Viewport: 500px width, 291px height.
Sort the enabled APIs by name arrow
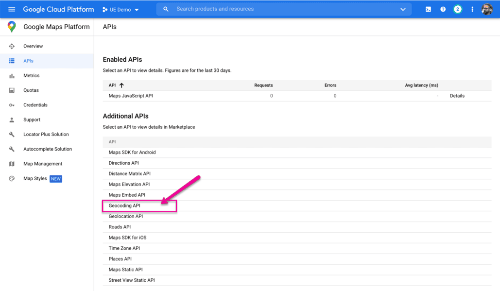coord(121,86)
